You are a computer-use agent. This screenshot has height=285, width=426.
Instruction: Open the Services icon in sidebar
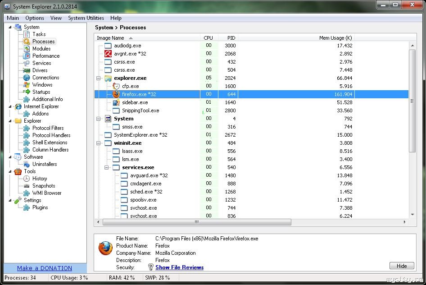coord(27,63)
